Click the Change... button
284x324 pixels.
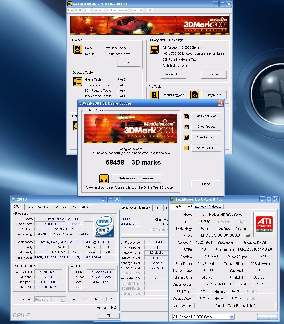[214, 74]
